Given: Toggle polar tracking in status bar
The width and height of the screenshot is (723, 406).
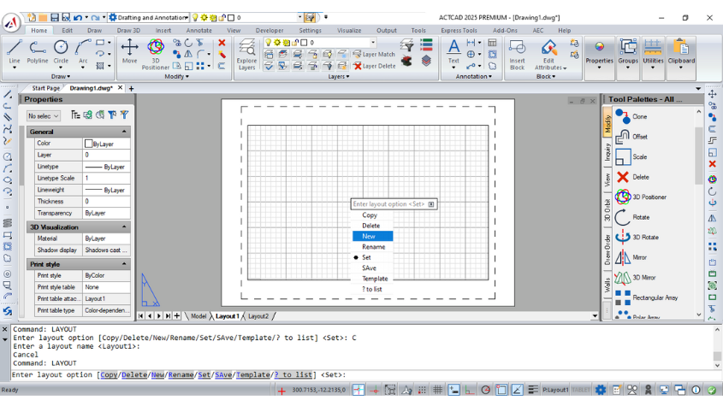Looking at the screenshot, I should click(x=485, y=390).
